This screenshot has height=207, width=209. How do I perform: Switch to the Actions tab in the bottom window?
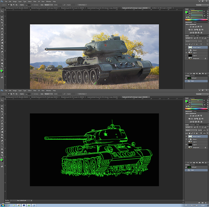click(193, 165)
